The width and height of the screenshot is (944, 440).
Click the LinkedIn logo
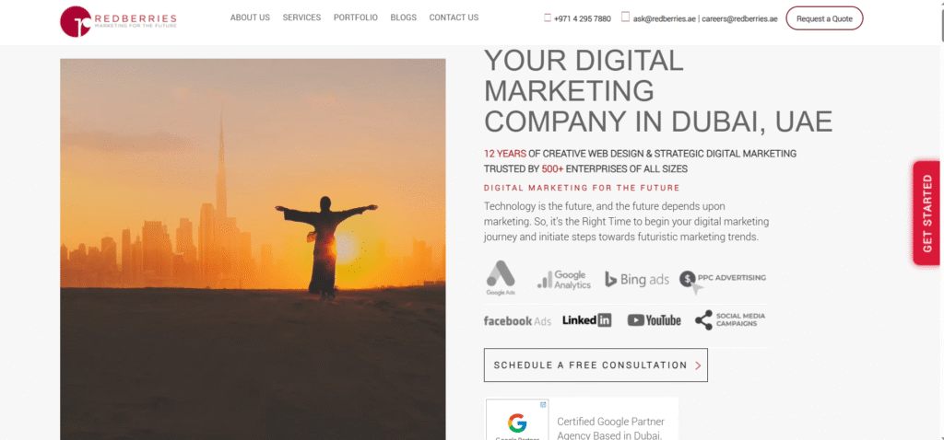coord(587,320)
